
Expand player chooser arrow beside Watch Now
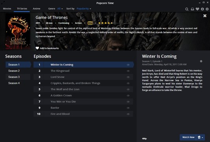tap(201, 137)
